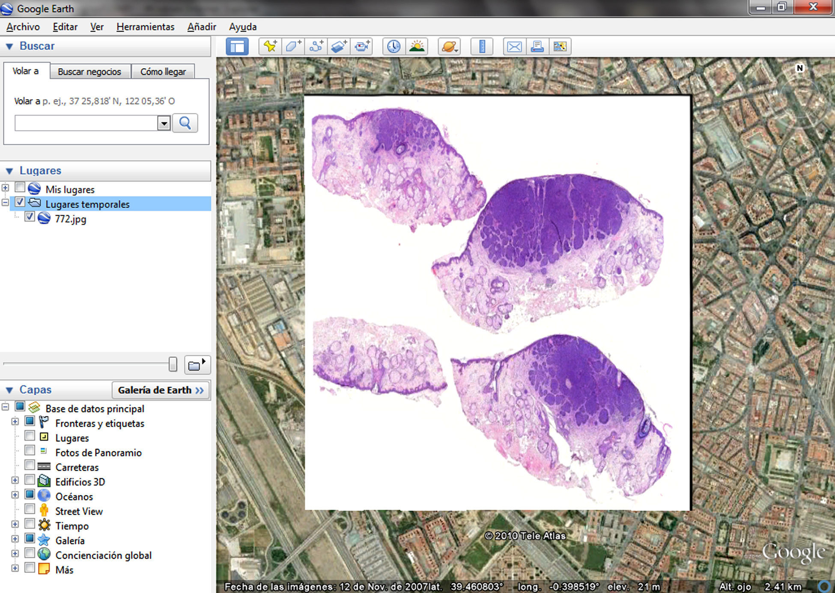Open the historical imagery clock icon

tap(394, 46)
